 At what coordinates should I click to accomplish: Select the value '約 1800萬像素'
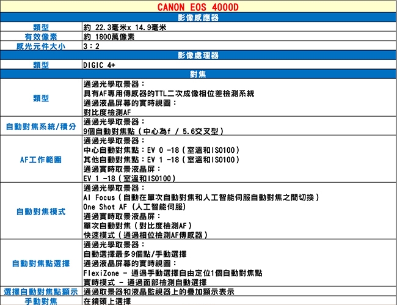pyautogui.click(x=109, y=37)
